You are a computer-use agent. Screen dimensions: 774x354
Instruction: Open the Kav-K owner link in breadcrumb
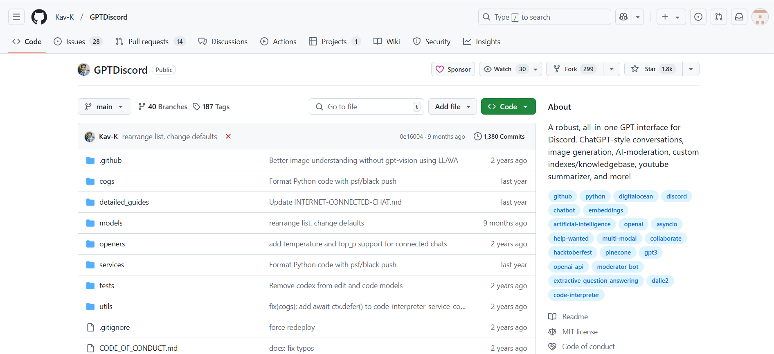pos(65,17)
